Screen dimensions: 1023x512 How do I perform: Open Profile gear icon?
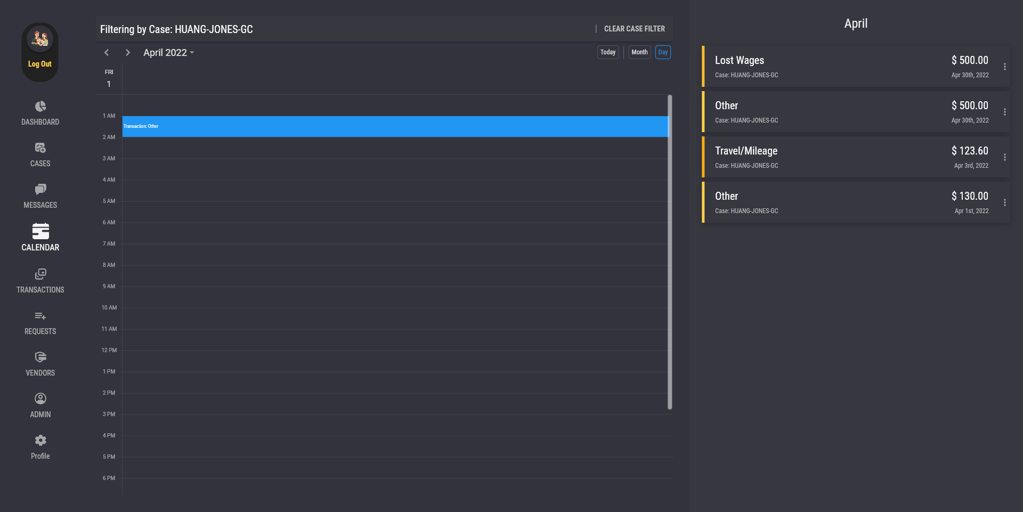click(x=40, y=441)
